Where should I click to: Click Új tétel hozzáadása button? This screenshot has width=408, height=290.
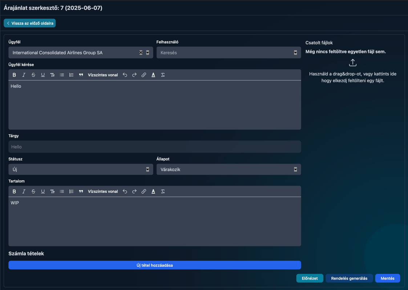155,265
